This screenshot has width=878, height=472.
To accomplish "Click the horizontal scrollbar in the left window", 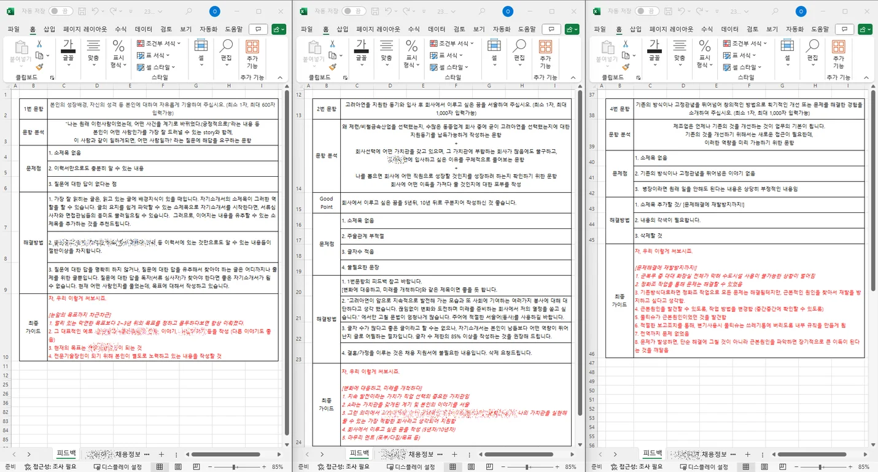I will 227,454.
